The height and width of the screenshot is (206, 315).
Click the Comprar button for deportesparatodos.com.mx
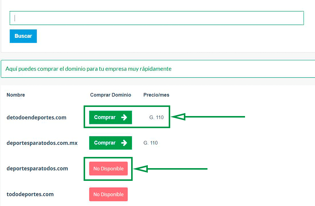click(x=111, y=143)
